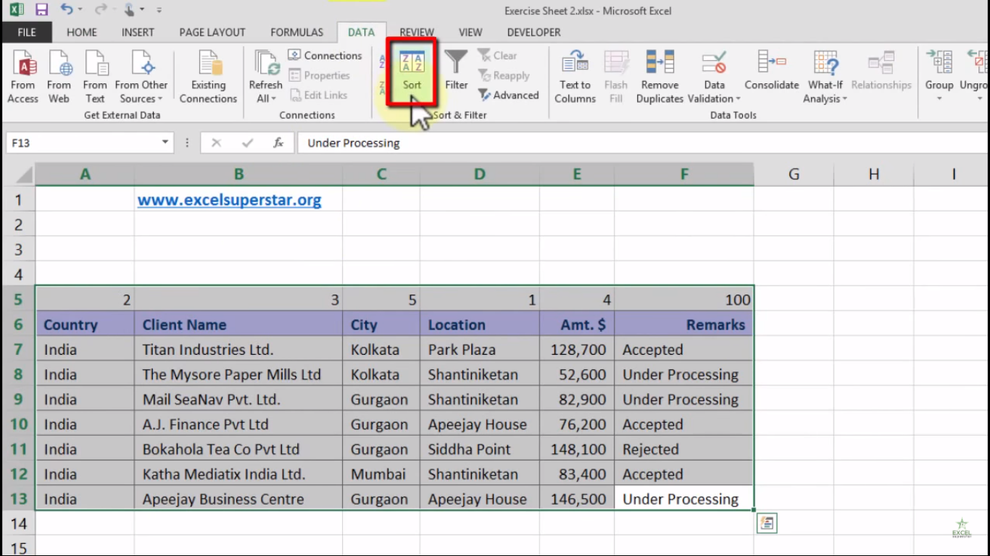Import data From Text
The image size is (990, 556).
tap(95, 77)
